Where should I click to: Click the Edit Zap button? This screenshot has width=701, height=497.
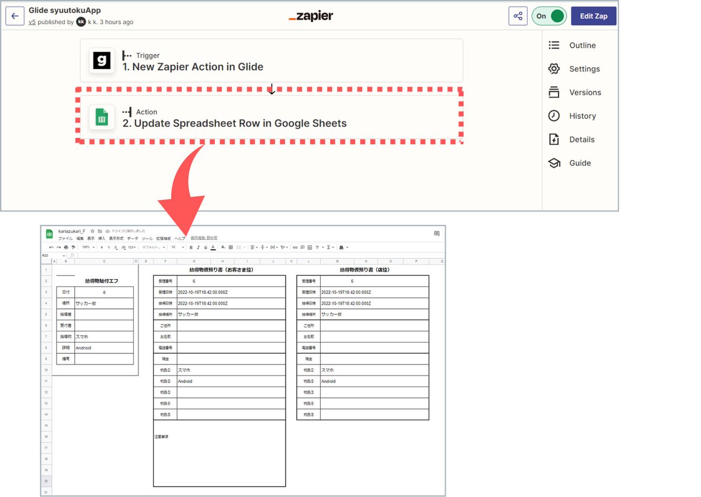(594, 16)
